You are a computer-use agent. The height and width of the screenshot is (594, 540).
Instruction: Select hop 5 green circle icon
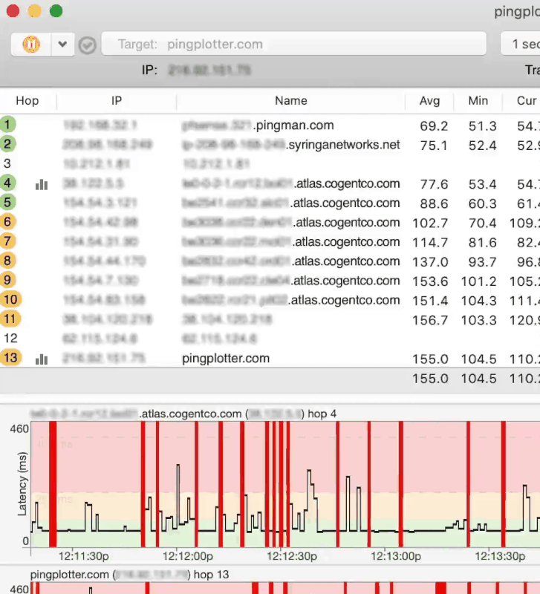(7, 202)
